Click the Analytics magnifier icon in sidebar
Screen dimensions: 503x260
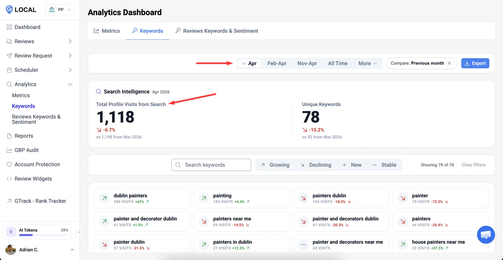[x=9, y=84]
